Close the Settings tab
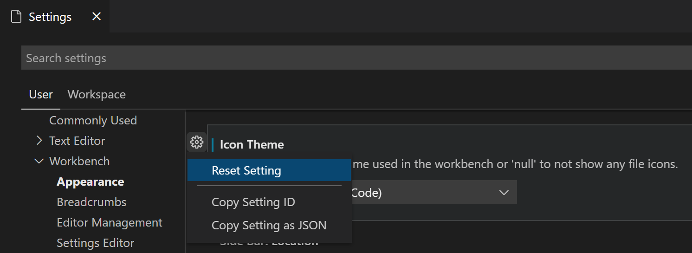The height and width of the screenshot is (253, 692). pos(97,17)
